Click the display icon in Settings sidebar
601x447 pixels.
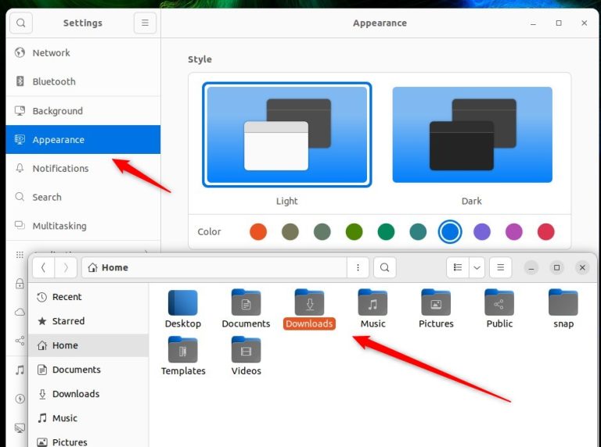20,427
